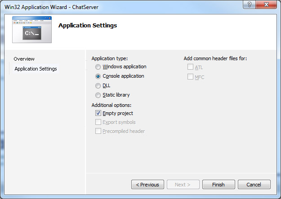Click the Next button
281x199 pixels.
(183, 185)
